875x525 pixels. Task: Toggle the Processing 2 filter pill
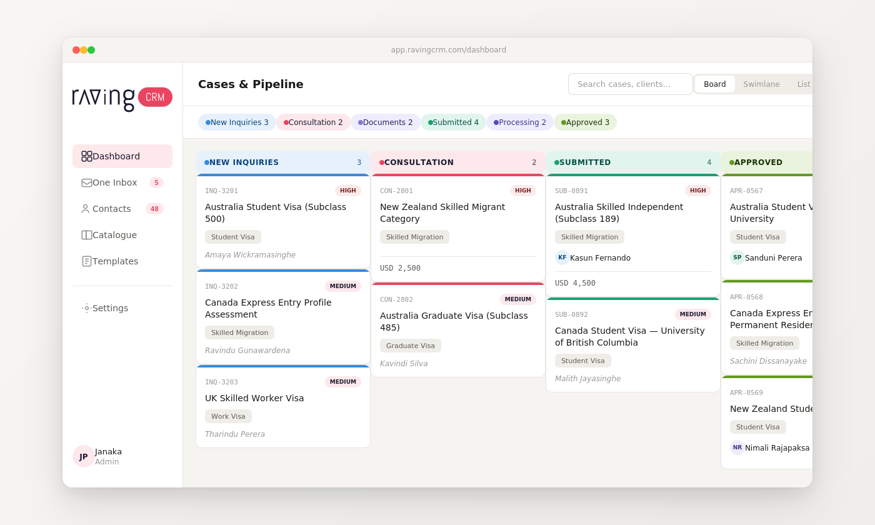519,122
